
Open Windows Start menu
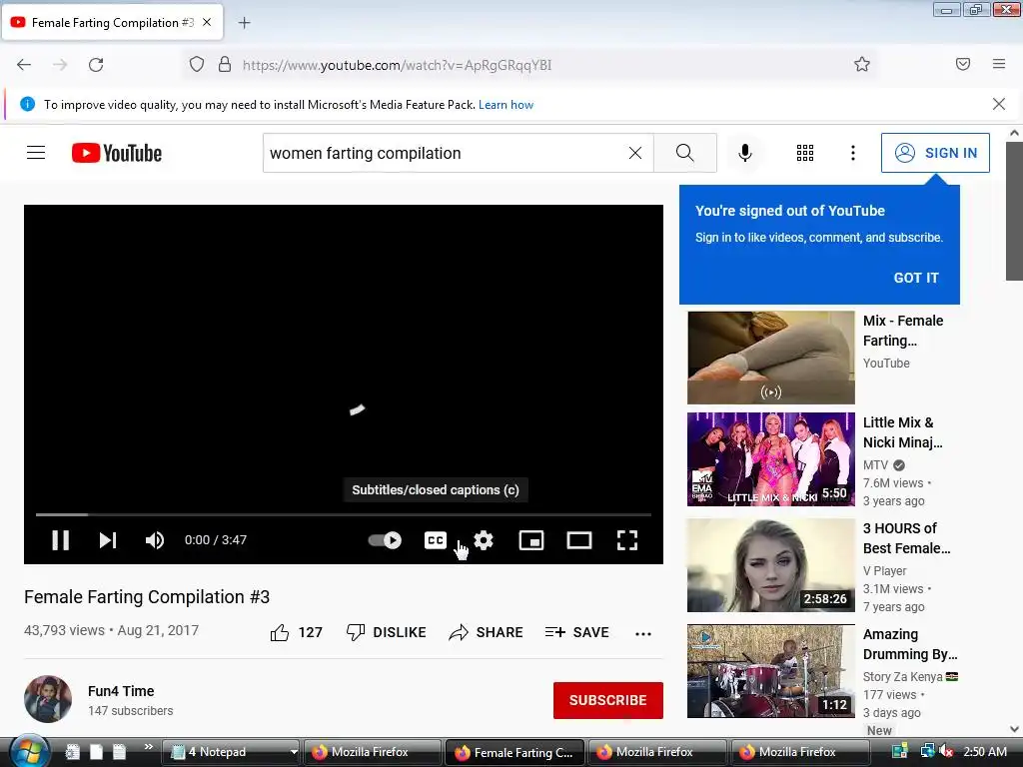pyautogui.click(x=29, y=751)
